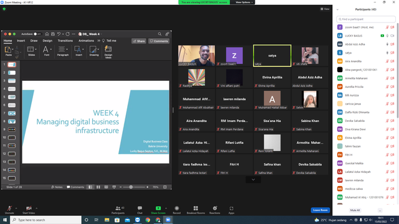Click the Share button in PowerPoint

139,41
